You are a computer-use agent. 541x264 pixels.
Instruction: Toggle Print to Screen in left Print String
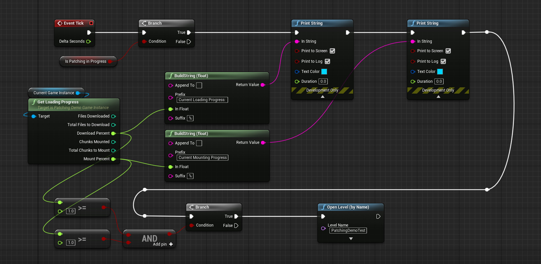tap(332, 51)
